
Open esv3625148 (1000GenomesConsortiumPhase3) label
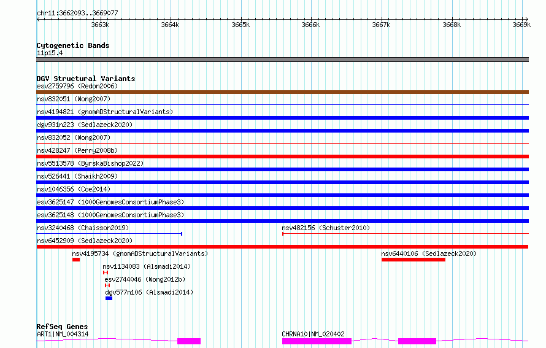[x=110, y=215]
